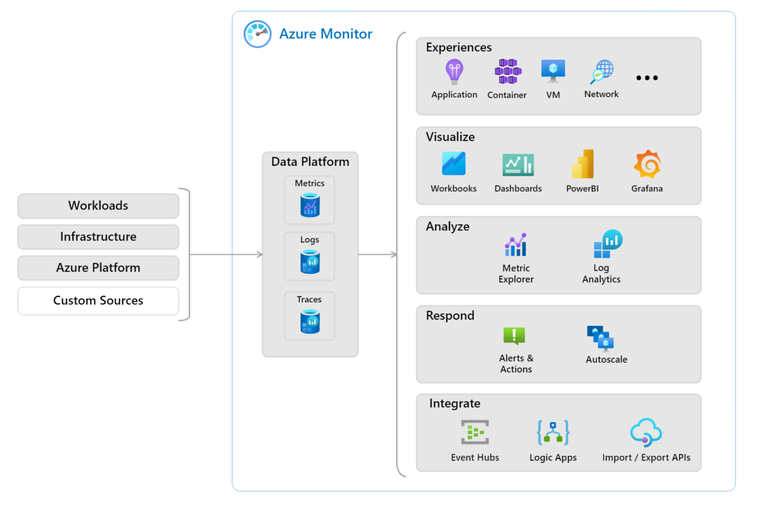Open the Dashboards icon in Visualize
Image resolution: width=757 pixels, height=509 pixels.
point(517,164)
